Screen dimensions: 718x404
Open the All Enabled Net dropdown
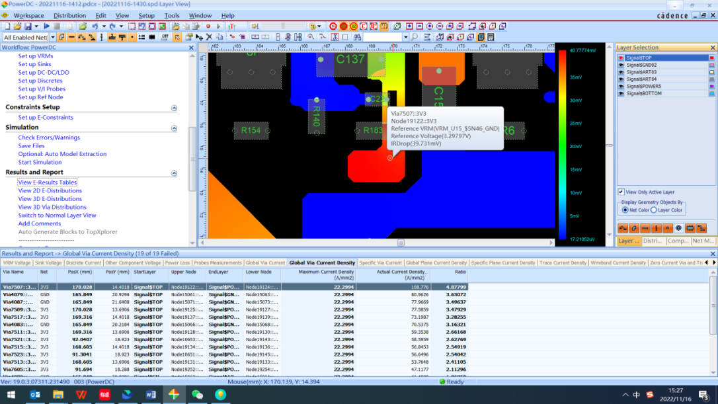[x=53, y=37]
